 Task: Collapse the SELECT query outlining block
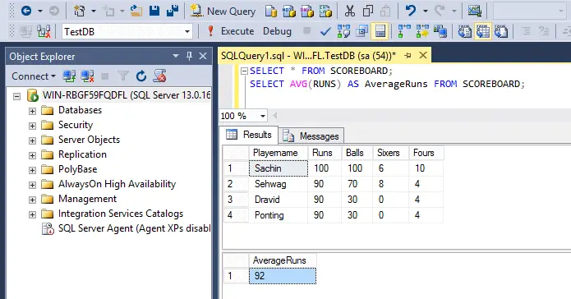(x=244, y=71)
